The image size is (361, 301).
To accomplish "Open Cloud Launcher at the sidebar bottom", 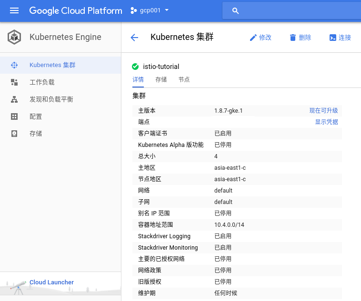I will click(51, 282).
